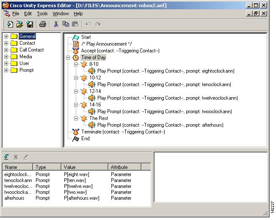Restore the inner document window
Screen dimensions: 276x220
pyautogui.click(x=256, y=14)
